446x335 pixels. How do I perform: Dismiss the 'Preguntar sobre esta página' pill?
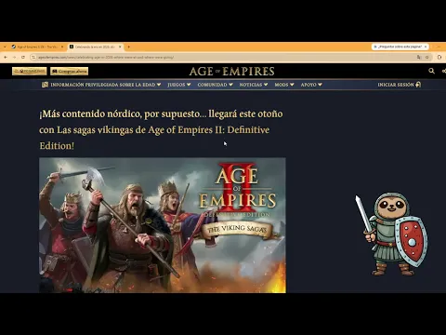pyautogui.click(x=426, y=47)
